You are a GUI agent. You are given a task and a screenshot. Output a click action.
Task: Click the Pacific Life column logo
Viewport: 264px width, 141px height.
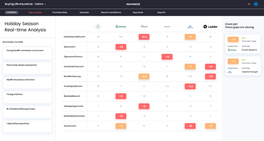pyautogui.click(x=190, y=27)
